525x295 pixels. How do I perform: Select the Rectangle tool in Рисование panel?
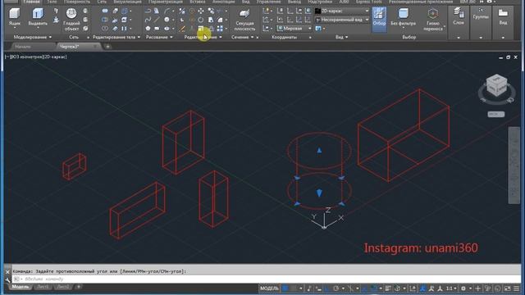(x=157, y=29)
